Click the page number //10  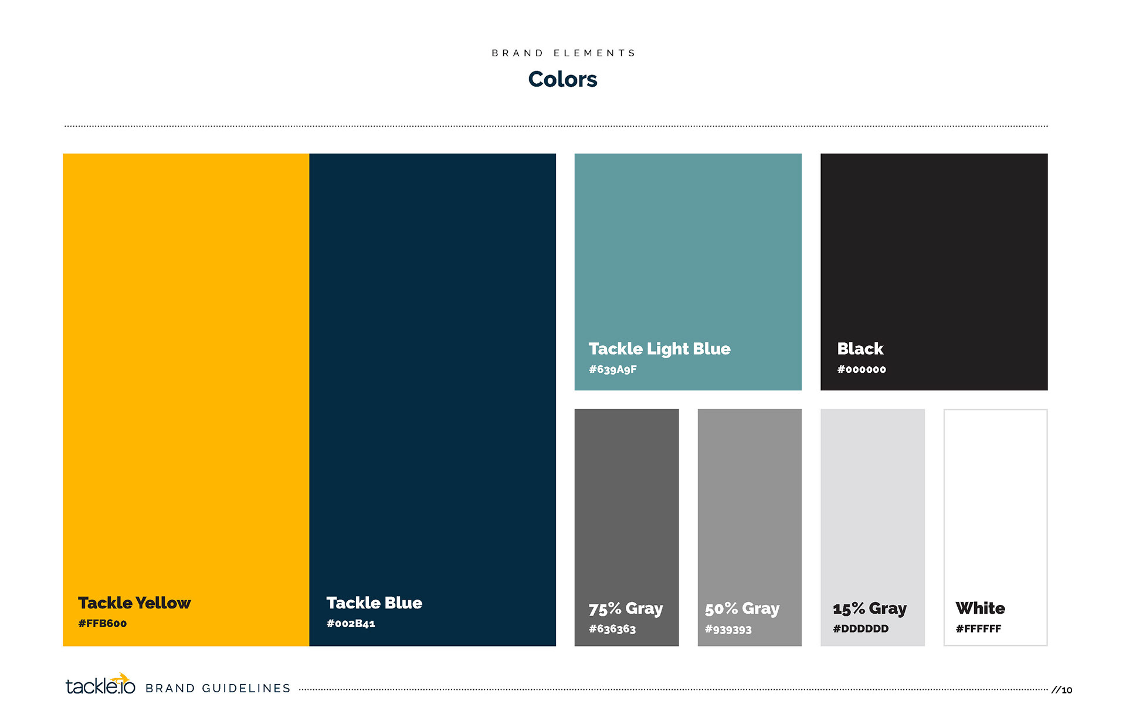click(x=1061, y=690)
